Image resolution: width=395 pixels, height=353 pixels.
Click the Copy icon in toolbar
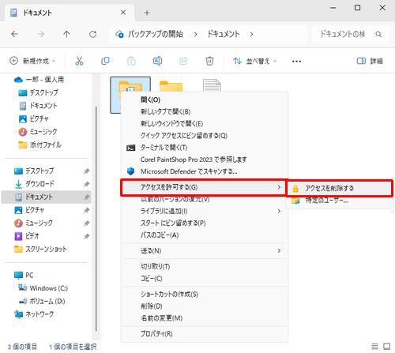coord(105,61)
